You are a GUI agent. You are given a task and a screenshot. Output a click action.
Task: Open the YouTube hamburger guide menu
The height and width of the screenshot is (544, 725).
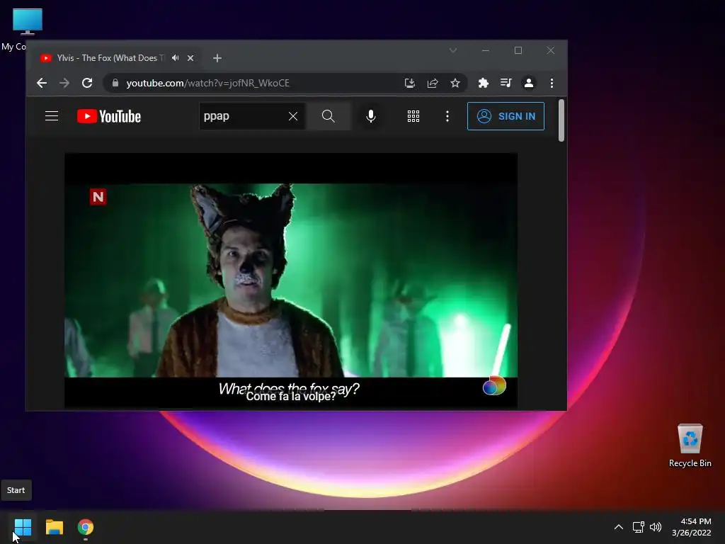coord(51,116)
